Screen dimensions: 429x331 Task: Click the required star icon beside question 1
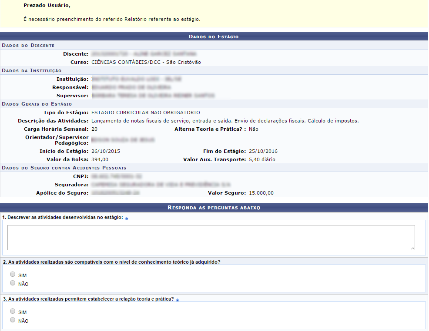(x=127, y=218)
